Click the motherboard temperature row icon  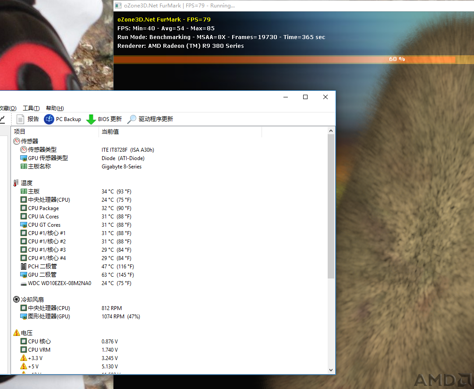(24, 191)
